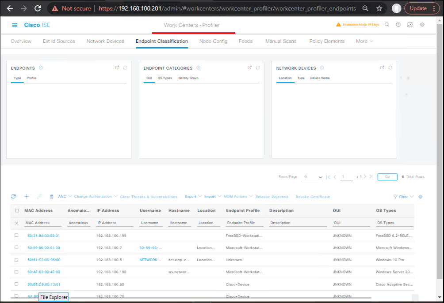Go to the first page of results

[328, 177]
